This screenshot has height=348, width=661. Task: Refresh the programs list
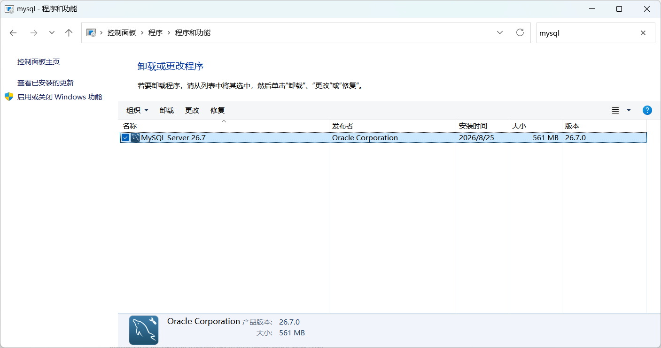tap(520, 32)
